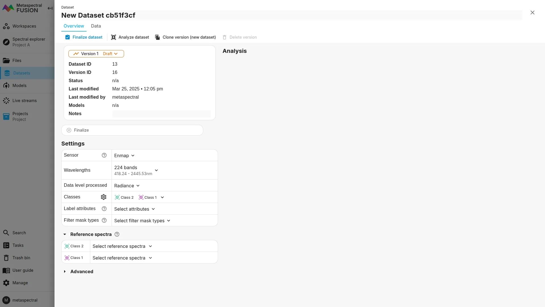
Task: Click the Analyze dataset toolbar icon
Action: 114,37
